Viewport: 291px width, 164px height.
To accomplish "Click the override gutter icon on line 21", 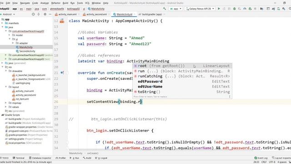I will [62, 73].
